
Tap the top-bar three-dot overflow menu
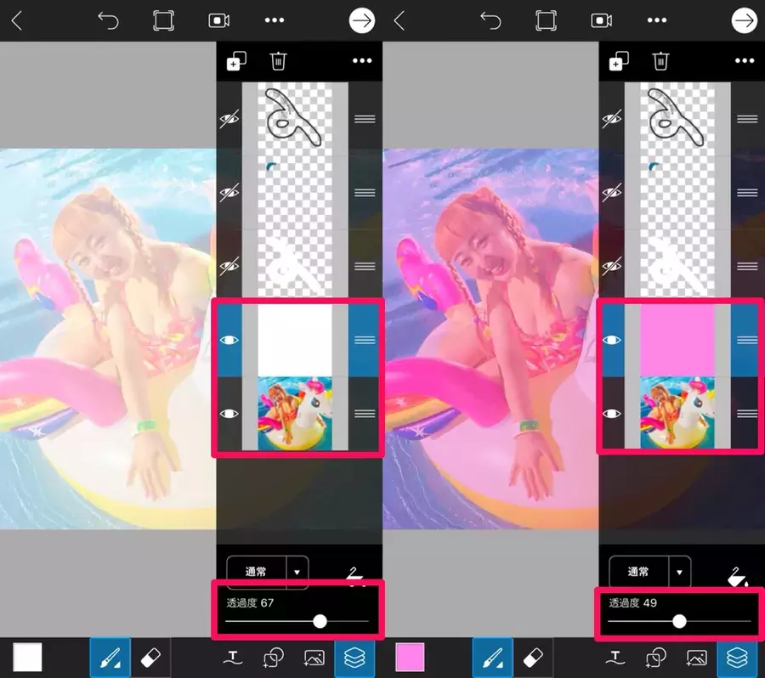point(275,20)
